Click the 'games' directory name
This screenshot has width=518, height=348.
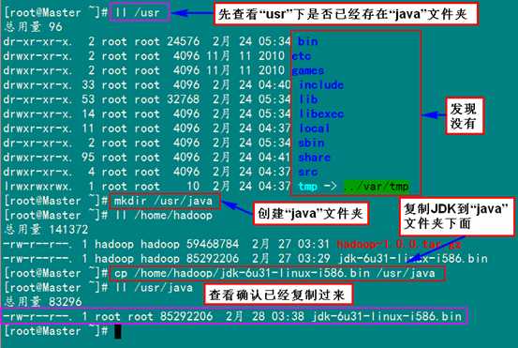click(308, 70)
